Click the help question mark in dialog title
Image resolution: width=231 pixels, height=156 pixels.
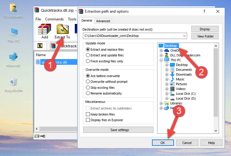click(x=204, y=11)
